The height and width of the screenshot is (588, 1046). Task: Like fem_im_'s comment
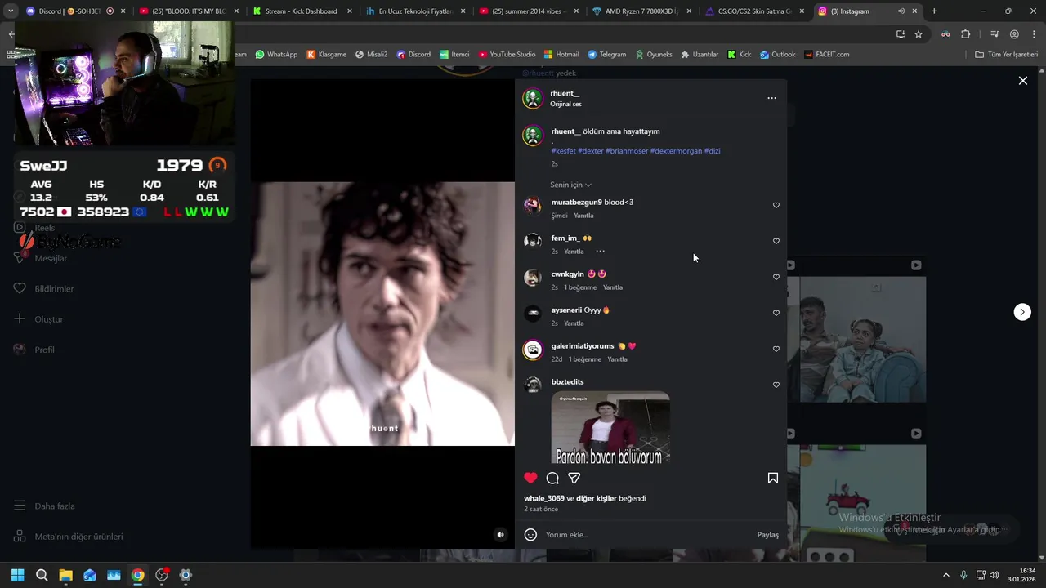click(x=776, y=241)
